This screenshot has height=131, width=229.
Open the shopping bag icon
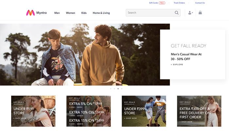tap(200, 13)
